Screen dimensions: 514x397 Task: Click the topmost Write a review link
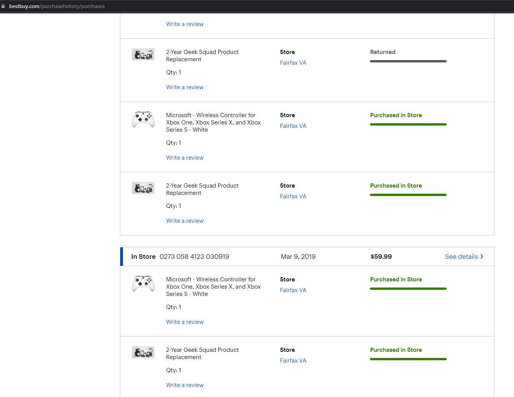[185, 24]
